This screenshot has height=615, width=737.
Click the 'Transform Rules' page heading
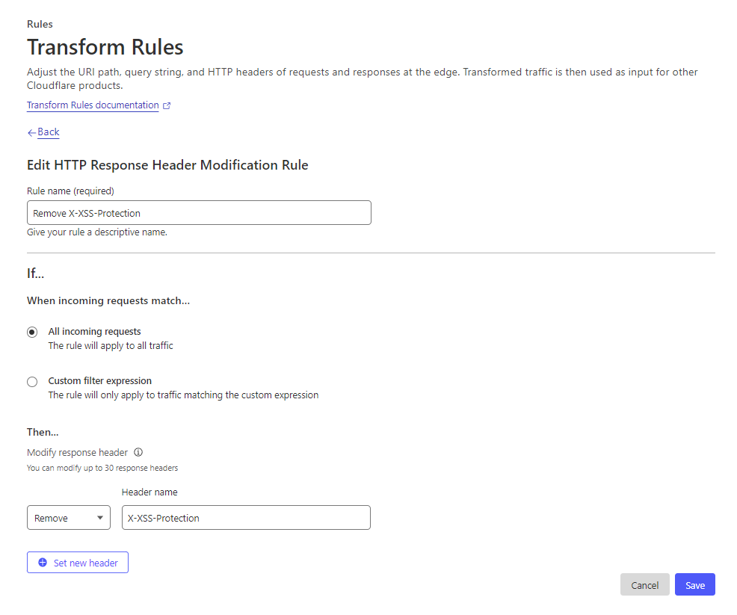[105, 47]
